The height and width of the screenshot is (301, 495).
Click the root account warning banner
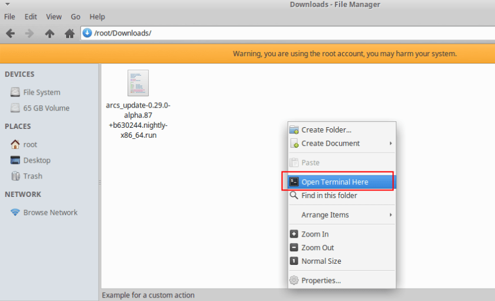coord(247,53)
